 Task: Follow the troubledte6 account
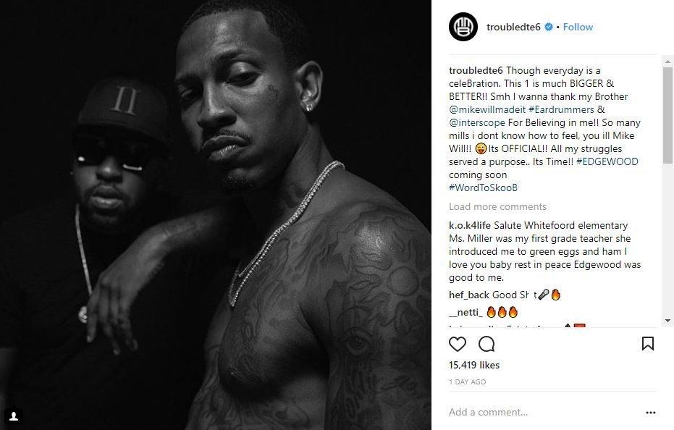578,27
